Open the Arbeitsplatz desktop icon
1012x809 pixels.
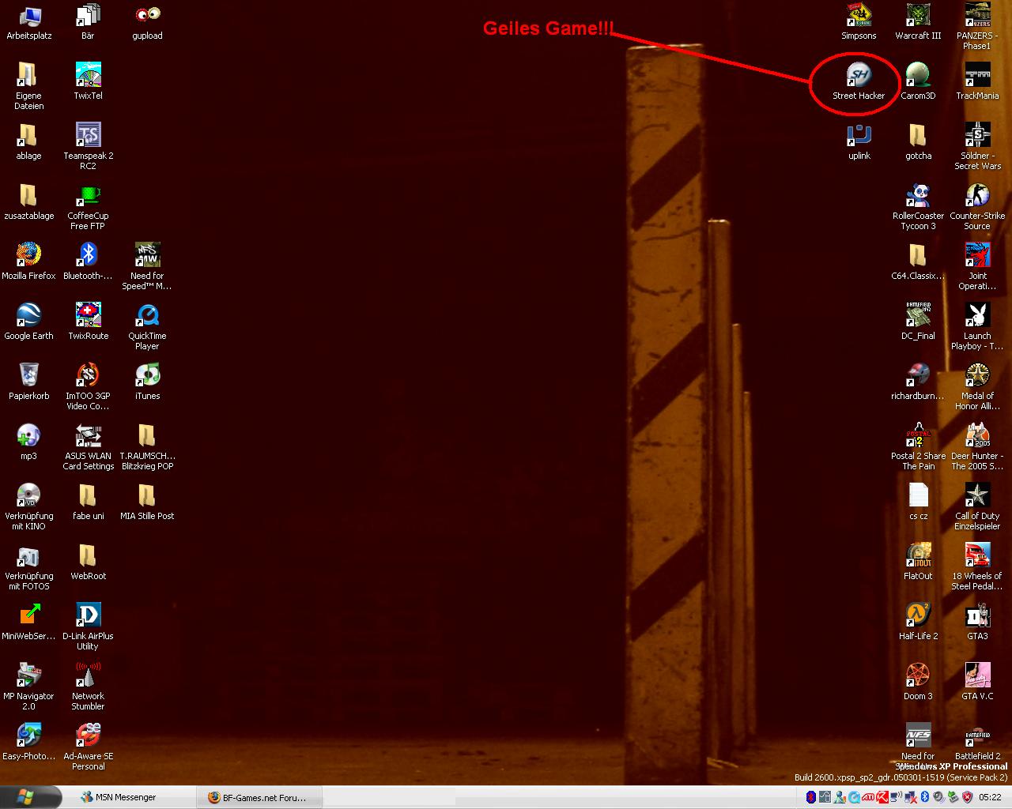click(28, 22)
